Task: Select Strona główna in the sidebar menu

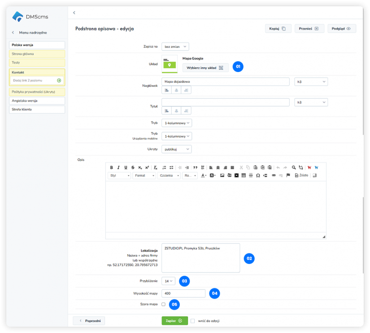Action: [x=37, y=54]
